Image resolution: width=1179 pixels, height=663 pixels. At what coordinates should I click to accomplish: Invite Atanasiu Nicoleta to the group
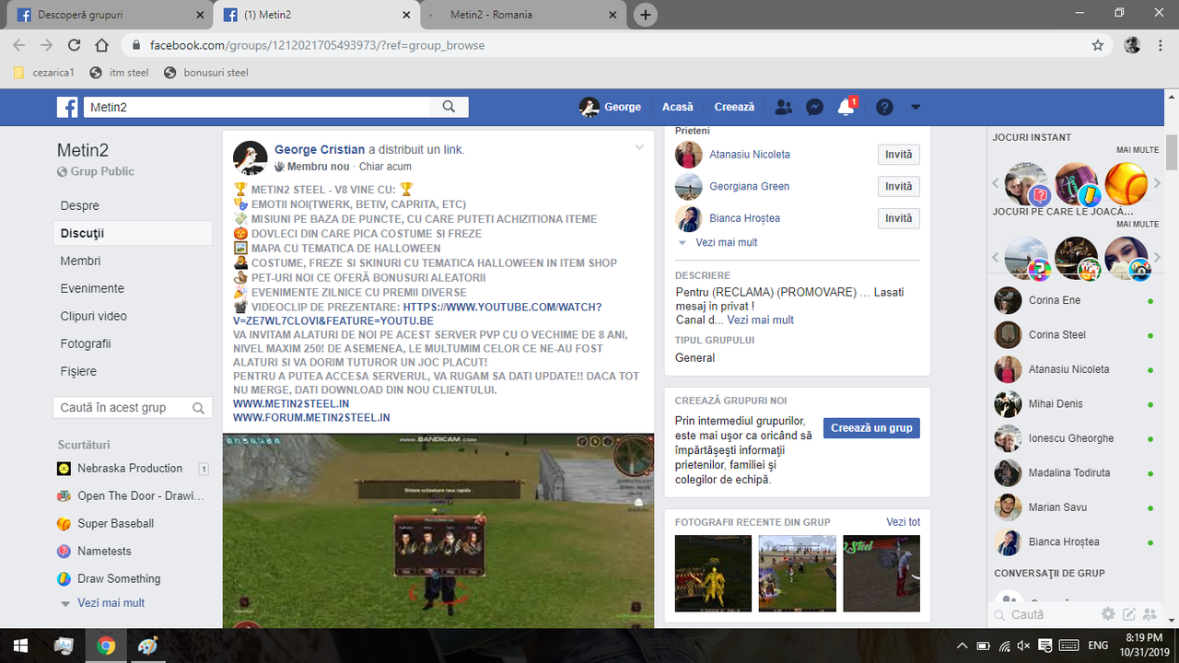pyautogui.click(x=898, y=155)
